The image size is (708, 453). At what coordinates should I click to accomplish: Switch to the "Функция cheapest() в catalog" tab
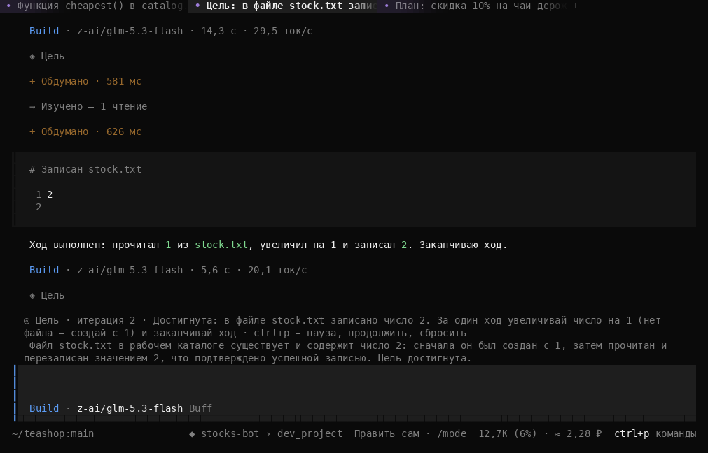tap(94, 6)
